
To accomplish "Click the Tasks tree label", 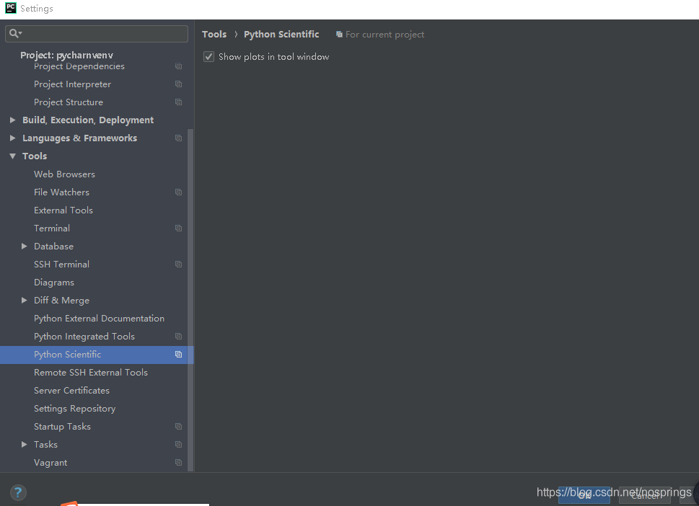I will (45, 445).
